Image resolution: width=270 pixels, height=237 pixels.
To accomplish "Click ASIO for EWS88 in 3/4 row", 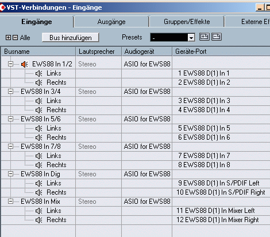I will click(x=147, y=92).
